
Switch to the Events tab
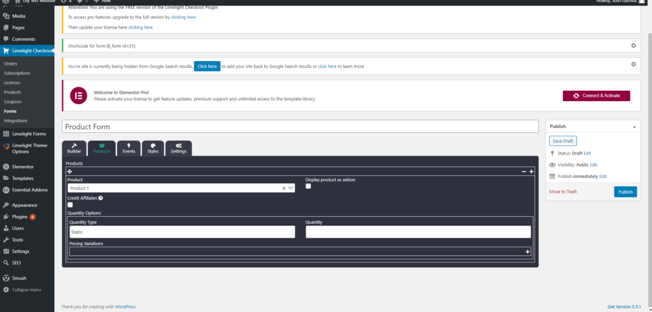coord(129,148)
